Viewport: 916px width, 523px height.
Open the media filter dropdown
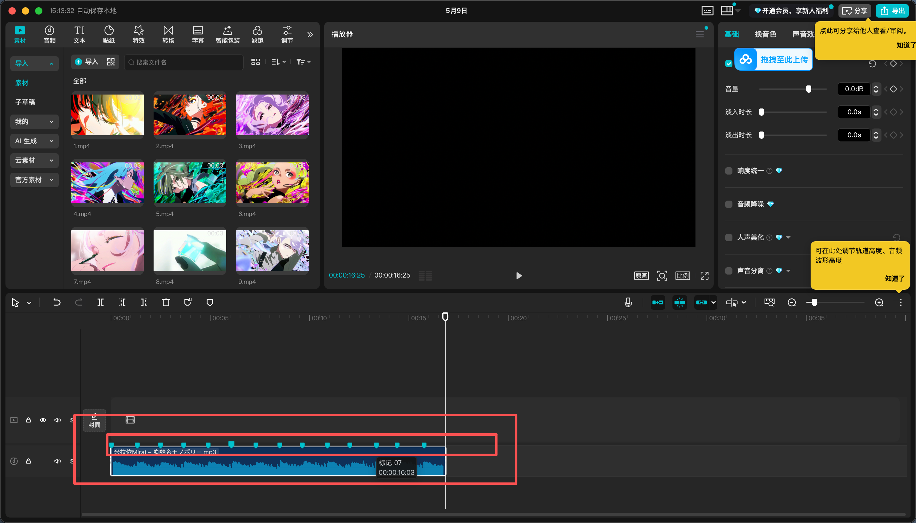304,62
